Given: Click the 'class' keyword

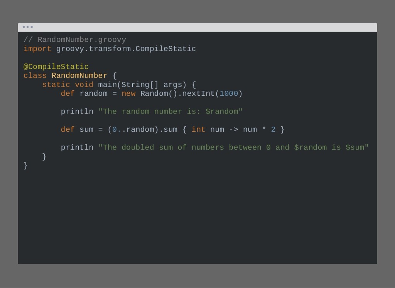Looking at the screenshot, I should point(35,76).
